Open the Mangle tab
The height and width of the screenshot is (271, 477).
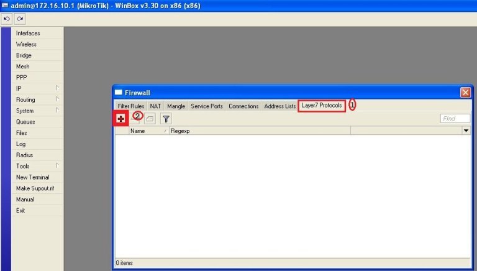point(176,106)
